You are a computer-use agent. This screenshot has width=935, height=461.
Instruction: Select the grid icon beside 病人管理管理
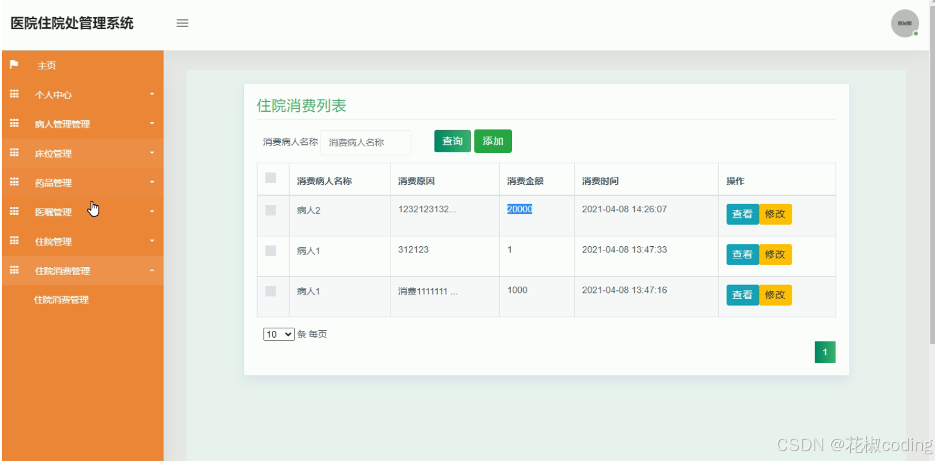14,123
